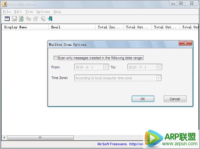The image size is (200, 149).
Task: Enable scan only messages in date range checkbox
Action: (55, 58)
